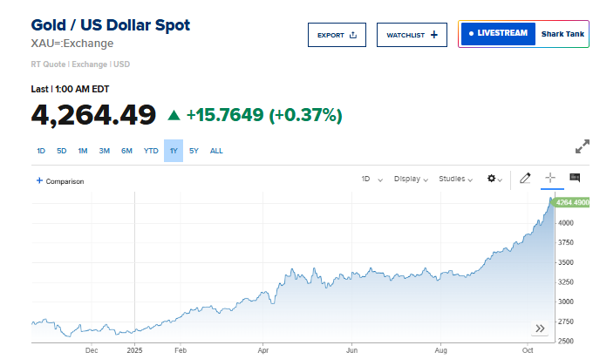Expand the chart to fullscreen

pyautogui.click(x=583, y=147)
